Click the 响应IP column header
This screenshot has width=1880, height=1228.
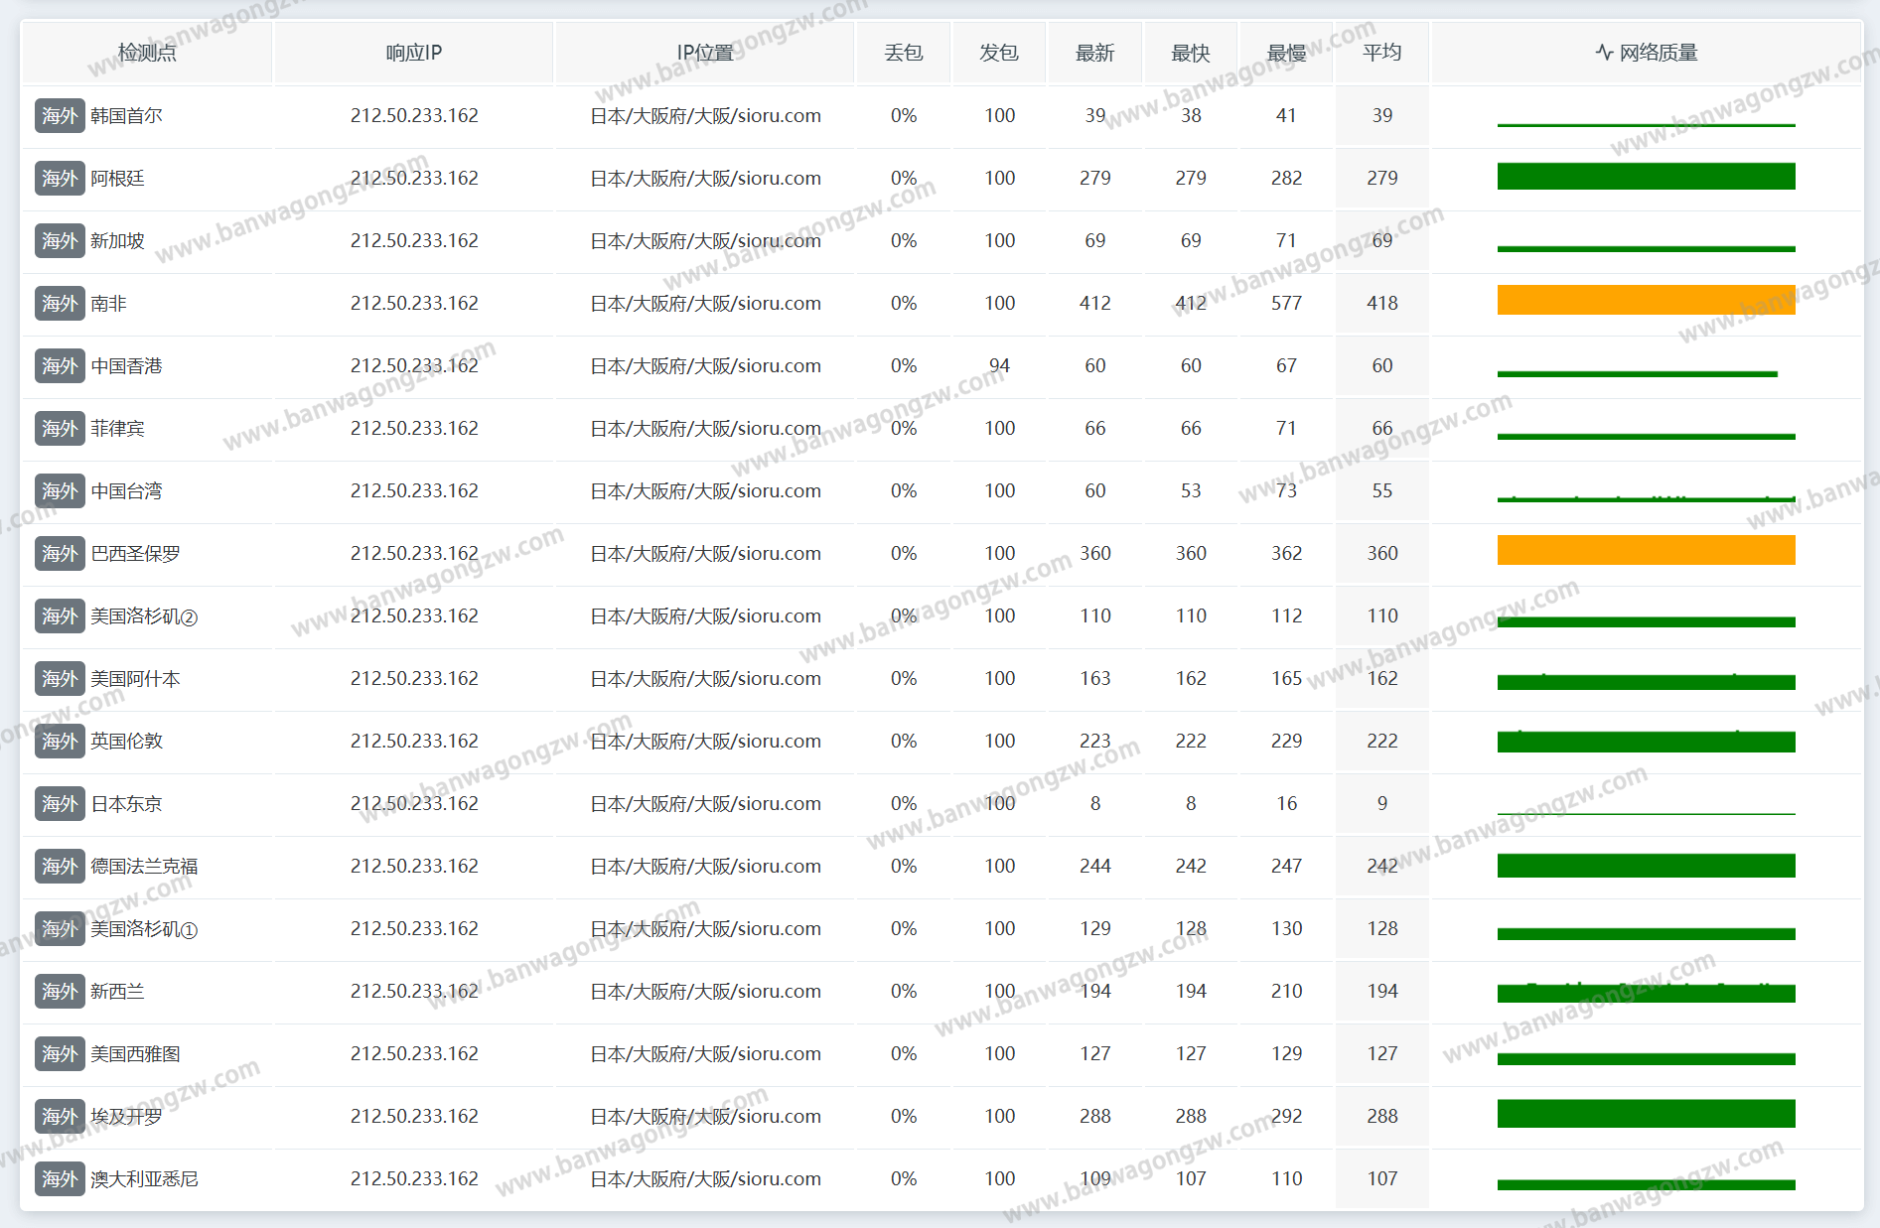click(x=414, y=53)
